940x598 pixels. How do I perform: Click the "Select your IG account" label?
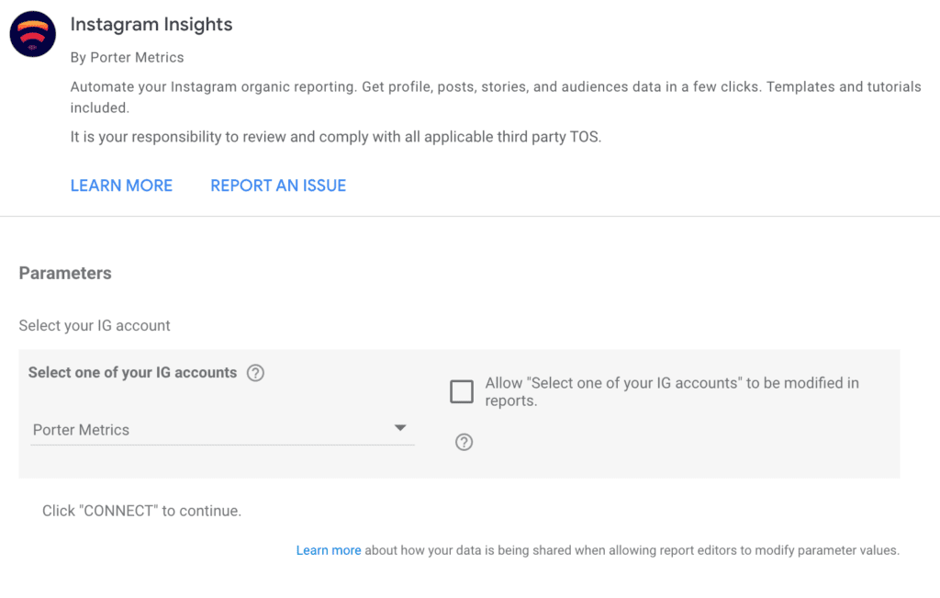coord(95,325)
